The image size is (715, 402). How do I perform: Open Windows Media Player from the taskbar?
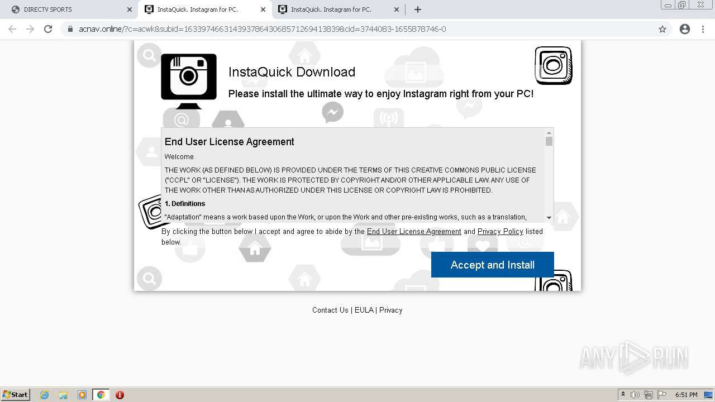pos(82,395)
